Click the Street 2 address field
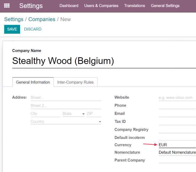Image resolution: width=196 pixels, height=172 pixels. pyautogui.click(x=66, y=106)
